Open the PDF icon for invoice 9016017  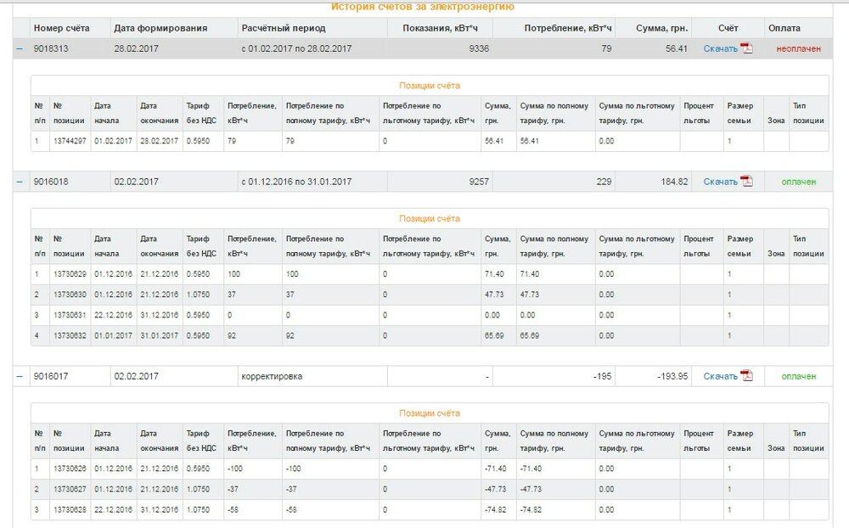click(x=746, y=376)
